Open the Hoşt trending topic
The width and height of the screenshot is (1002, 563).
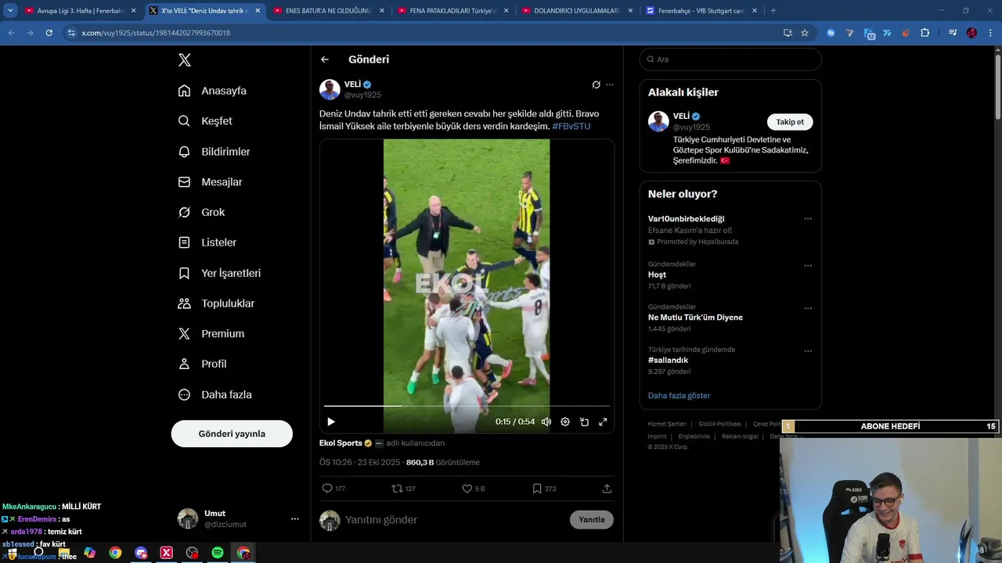pos(657,275)
